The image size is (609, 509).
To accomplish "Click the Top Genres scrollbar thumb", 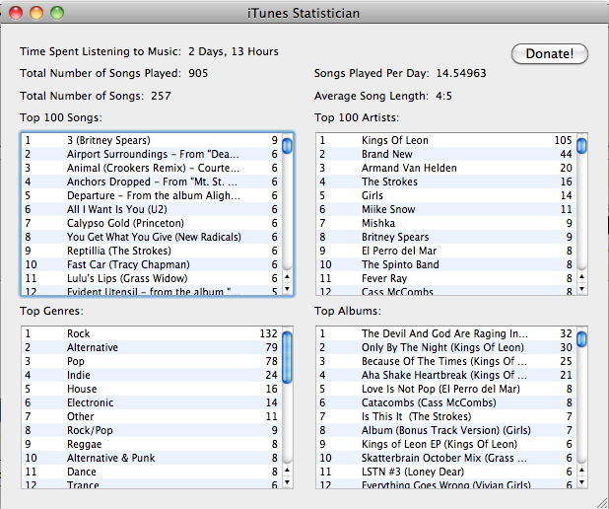I will point(287,357).
